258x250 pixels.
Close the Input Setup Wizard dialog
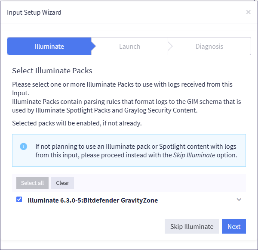tap(248, 12)
